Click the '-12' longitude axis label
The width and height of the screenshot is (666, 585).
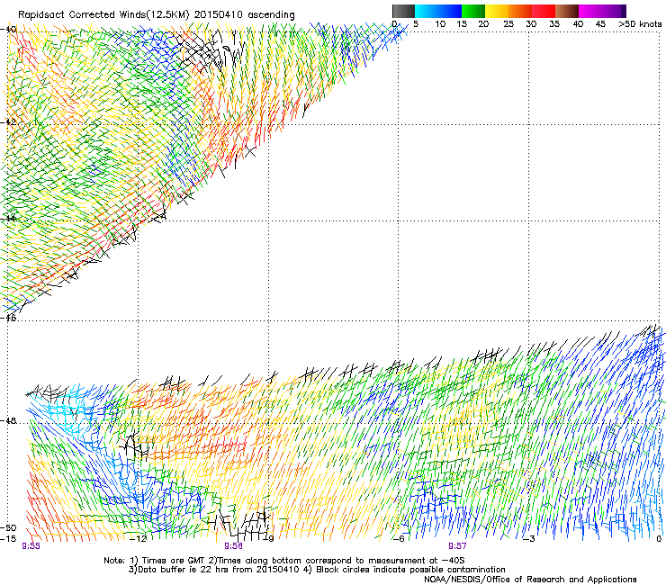point(138,539)
